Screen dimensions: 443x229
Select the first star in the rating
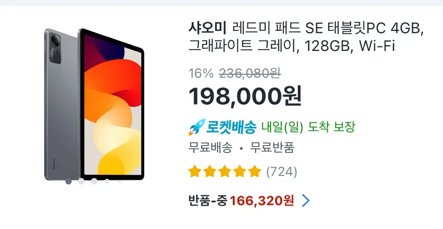(194, 171)
